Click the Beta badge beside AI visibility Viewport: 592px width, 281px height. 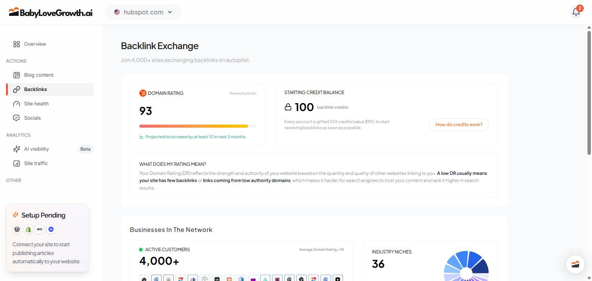tap(85, 149)
